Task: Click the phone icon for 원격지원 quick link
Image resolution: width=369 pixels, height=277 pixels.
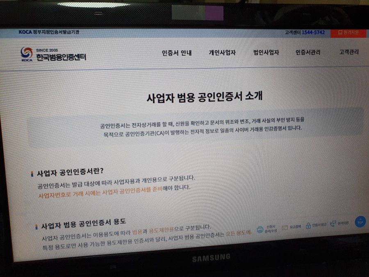Action: [333, 224]
